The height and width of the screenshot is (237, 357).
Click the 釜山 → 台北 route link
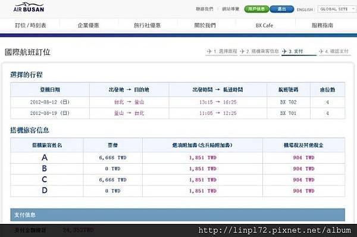click(x=129, y=113)
